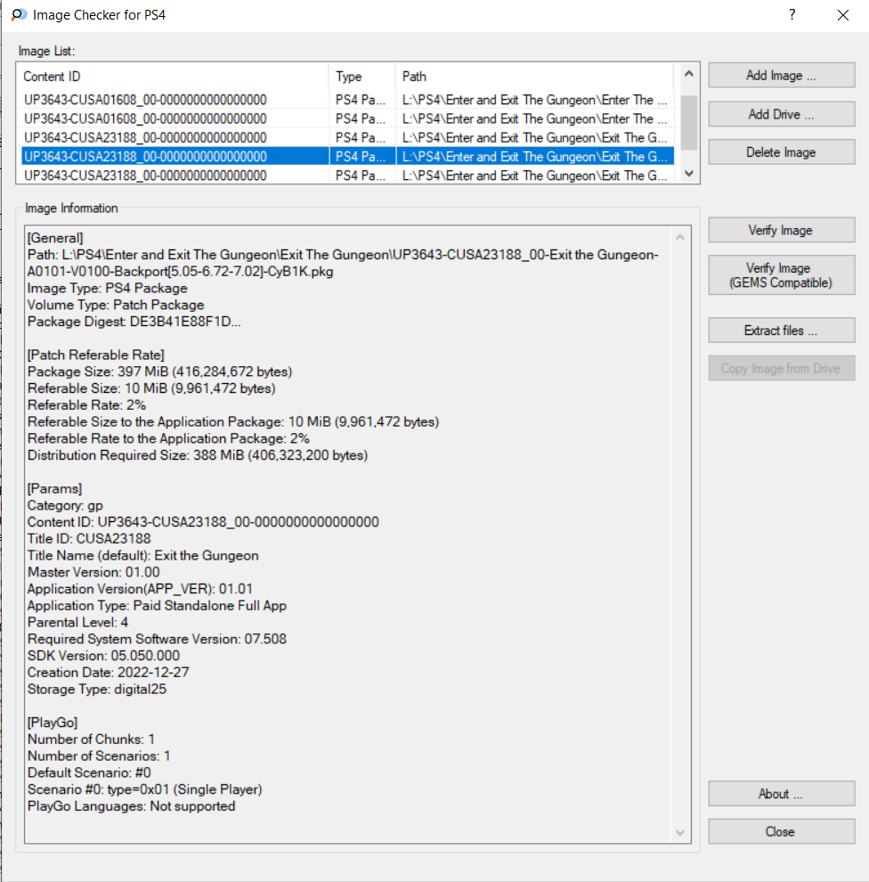Viewport: 869px width, 882px height.
Task: Click the Image List scroll up arrow
Action: [x=689, y=74]
